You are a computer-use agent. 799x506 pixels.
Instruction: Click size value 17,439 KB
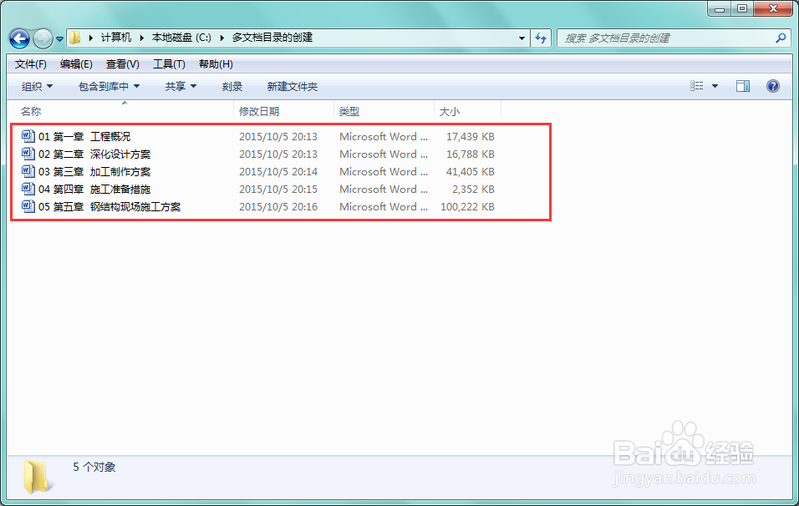pos(471,136)
